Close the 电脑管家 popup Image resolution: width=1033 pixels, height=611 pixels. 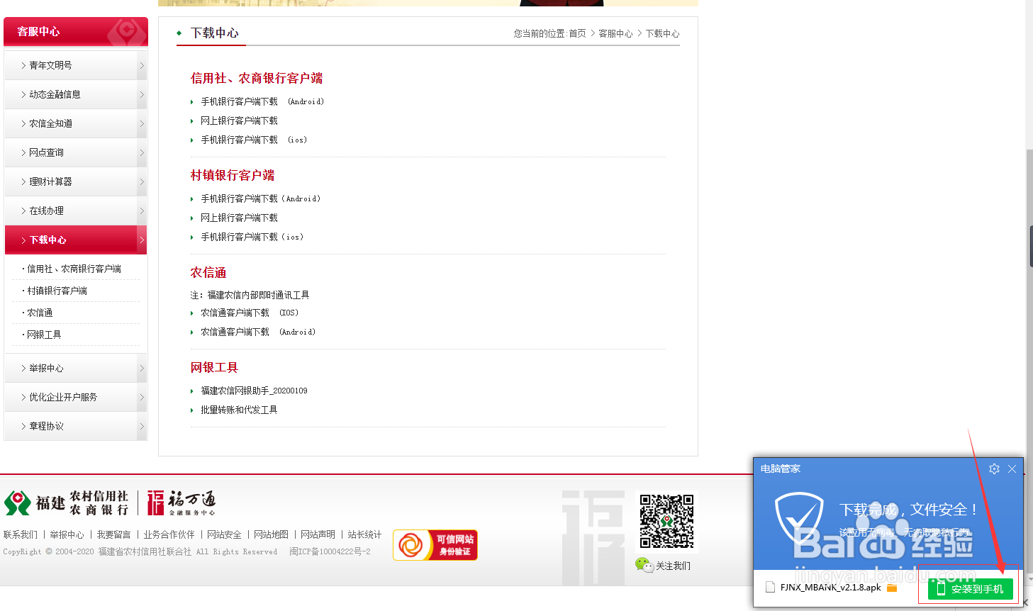pyautogui.click(x=1012, y=469)
